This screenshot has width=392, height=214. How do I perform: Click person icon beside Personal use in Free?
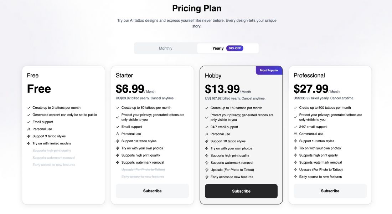click(29, 129)
